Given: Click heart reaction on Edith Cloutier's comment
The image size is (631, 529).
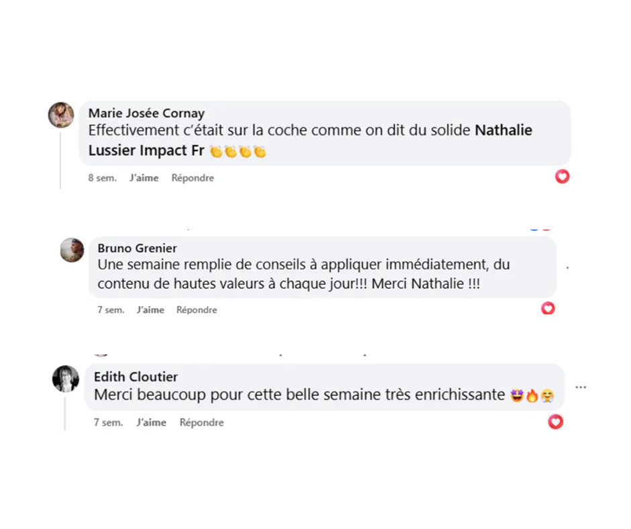Looking at the screenshot, I should tap(555, 422).
